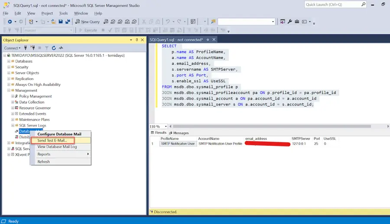Open the 110 % zoom dropdown
Viewport: 390px width, 224px height.
[166, 126]
